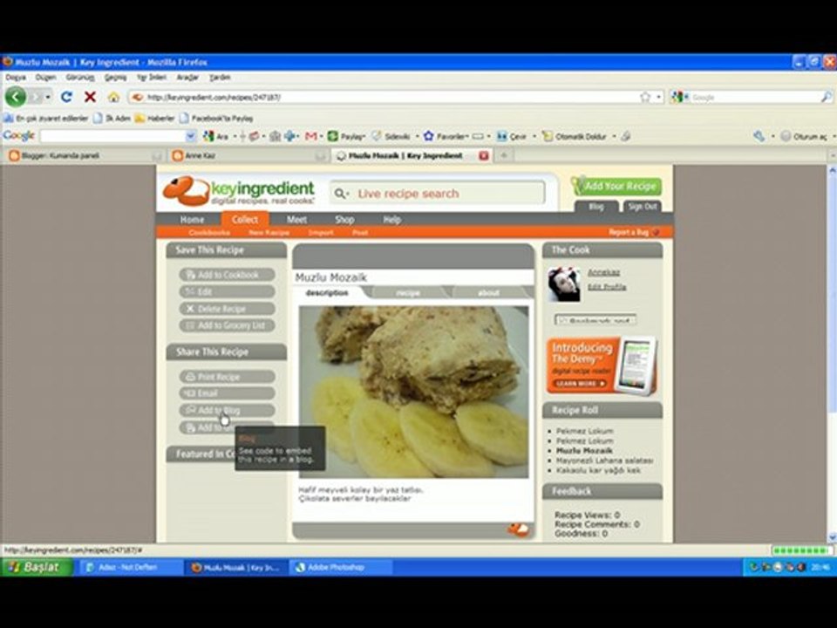Open the Görünüm menu

80,78
